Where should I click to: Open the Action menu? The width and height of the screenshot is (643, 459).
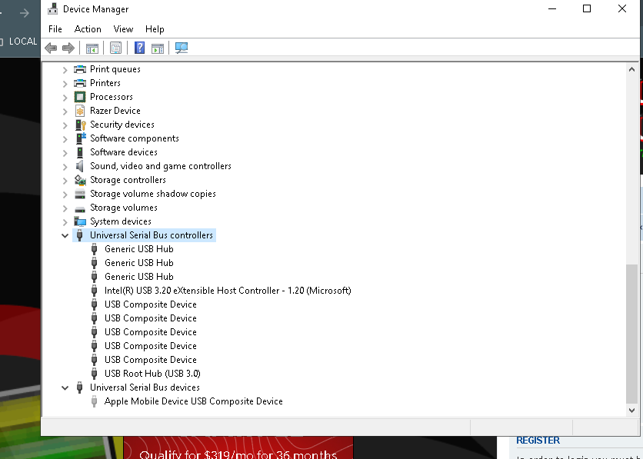coord(88,29)
